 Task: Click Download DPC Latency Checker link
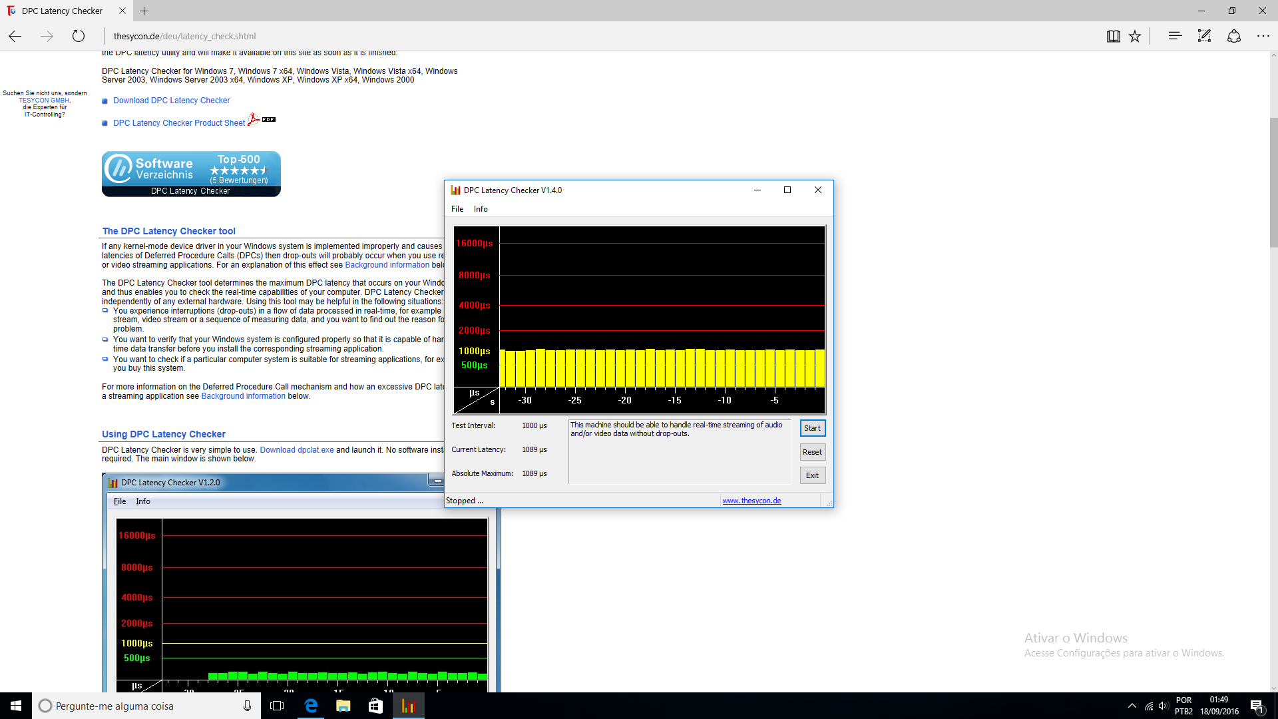(171, 101)
